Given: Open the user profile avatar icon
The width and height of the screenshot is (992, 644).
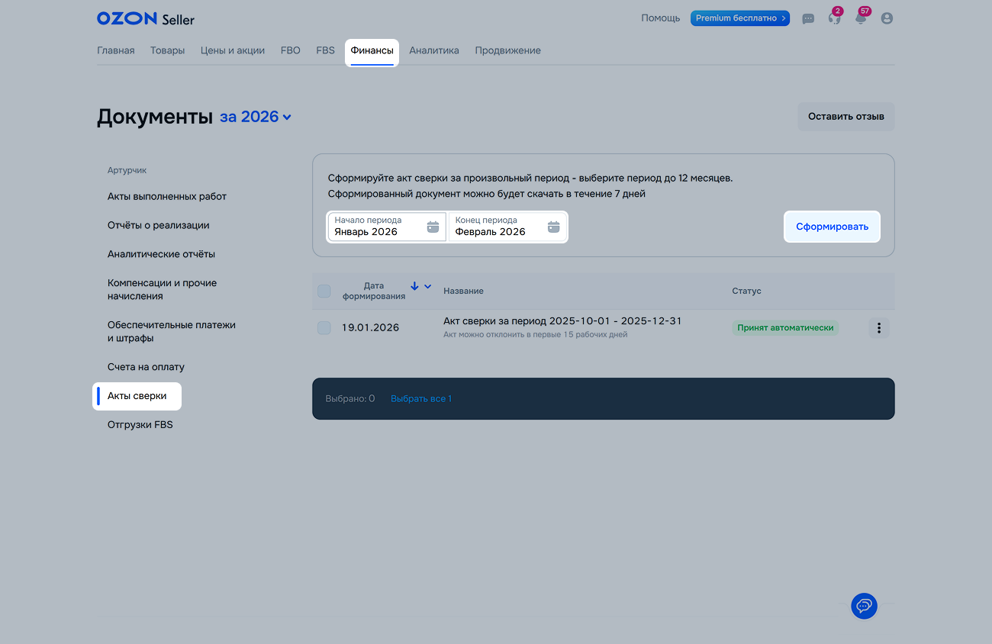Looking at the screenshot, I should click(x=887, y=18).
